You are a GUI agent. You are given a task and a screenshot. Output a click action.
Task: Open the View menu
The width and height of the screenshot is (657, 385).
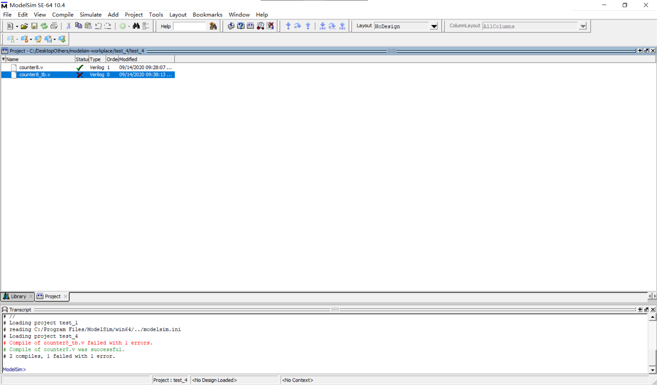[x=40, y=15]
